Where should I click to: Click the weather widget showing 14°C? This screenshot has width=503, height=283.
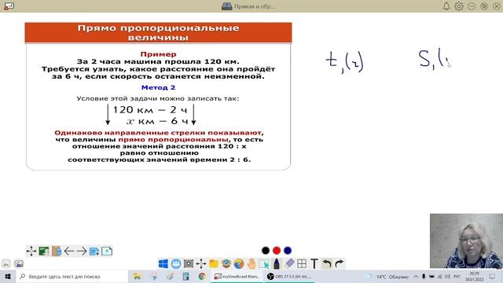click(387, 276)
